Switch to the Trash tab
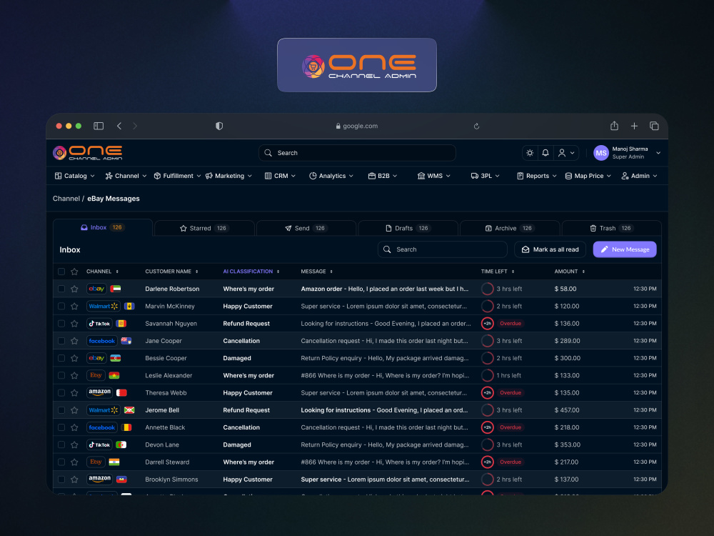Screen dimensions: 714x536 [612, 229]
